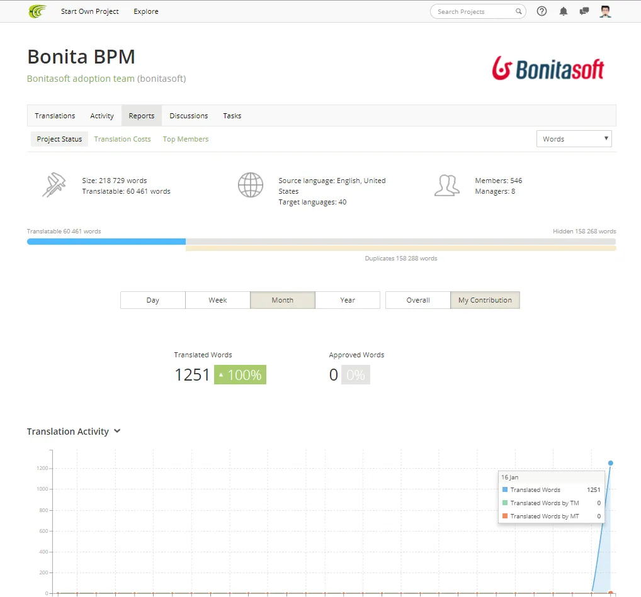The image size is (641, 597).
Task: Open Translation Costs report link
Action: [x=122, y=139]
